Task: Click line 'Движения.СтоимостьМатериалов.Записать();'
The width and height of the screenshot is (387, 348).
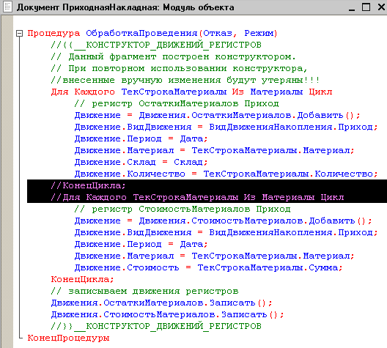Action: coord(168,314)
